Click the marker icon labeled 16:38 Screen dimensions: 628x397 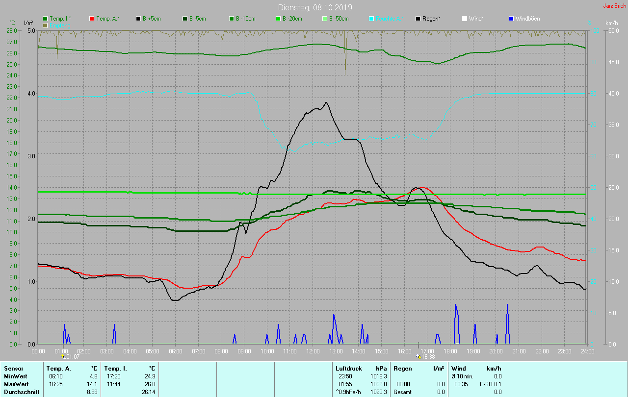click(418, 356)
